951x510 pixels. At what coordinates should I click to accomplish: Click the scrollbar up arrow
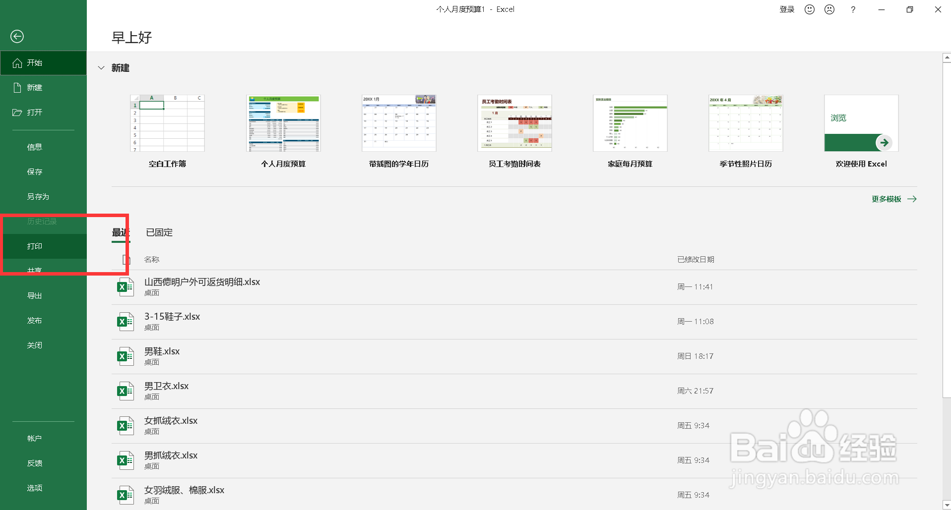pos(947,58)
